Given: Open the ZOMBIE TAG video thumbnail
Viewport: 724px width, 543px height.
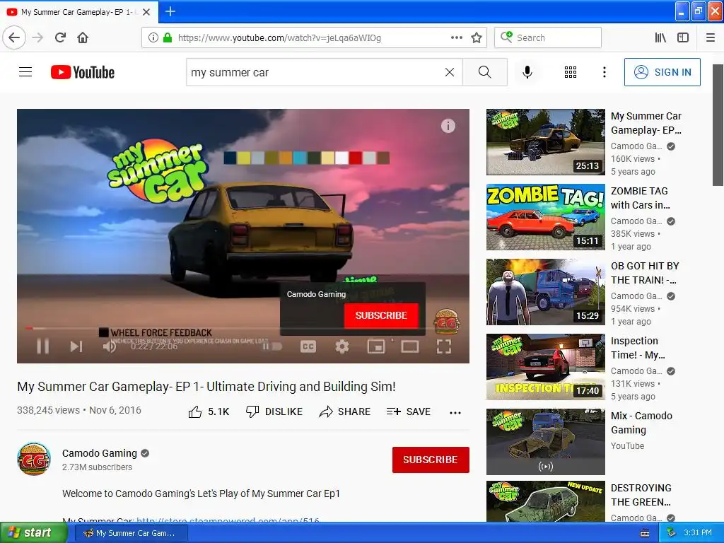Looking at the screenshot, I should click(x=546, y=217).
